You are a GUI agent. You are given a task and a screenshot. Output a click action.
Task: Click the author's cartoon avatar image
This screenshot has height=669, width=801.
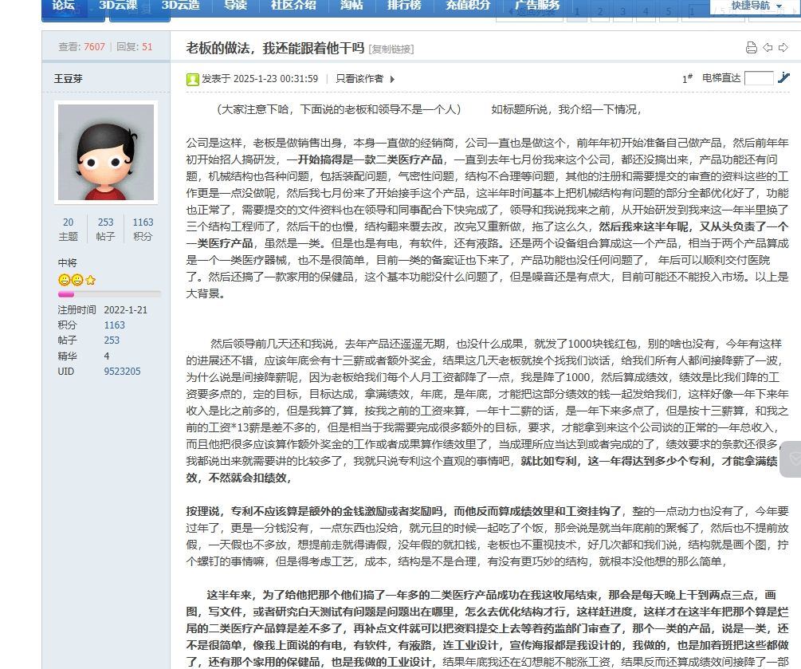[x=105, y=152]
